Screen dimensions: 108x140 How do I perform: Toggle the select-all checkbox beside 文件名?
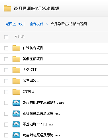click(x=6, y=37)
